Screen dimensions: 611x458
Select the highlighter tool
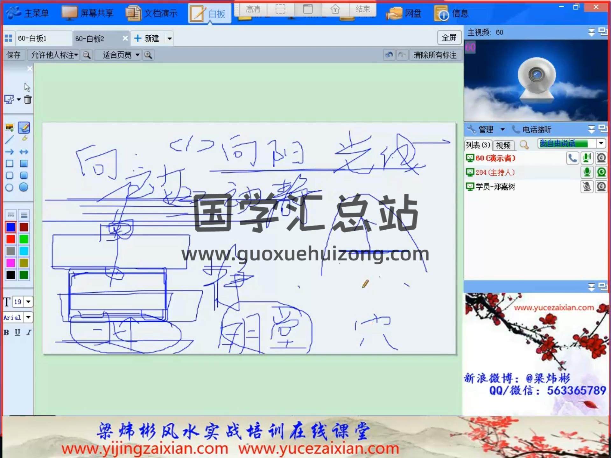point(24,139)
